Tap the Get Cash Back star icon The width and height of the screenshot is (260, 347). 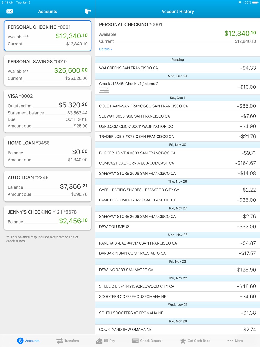[183, 341]
